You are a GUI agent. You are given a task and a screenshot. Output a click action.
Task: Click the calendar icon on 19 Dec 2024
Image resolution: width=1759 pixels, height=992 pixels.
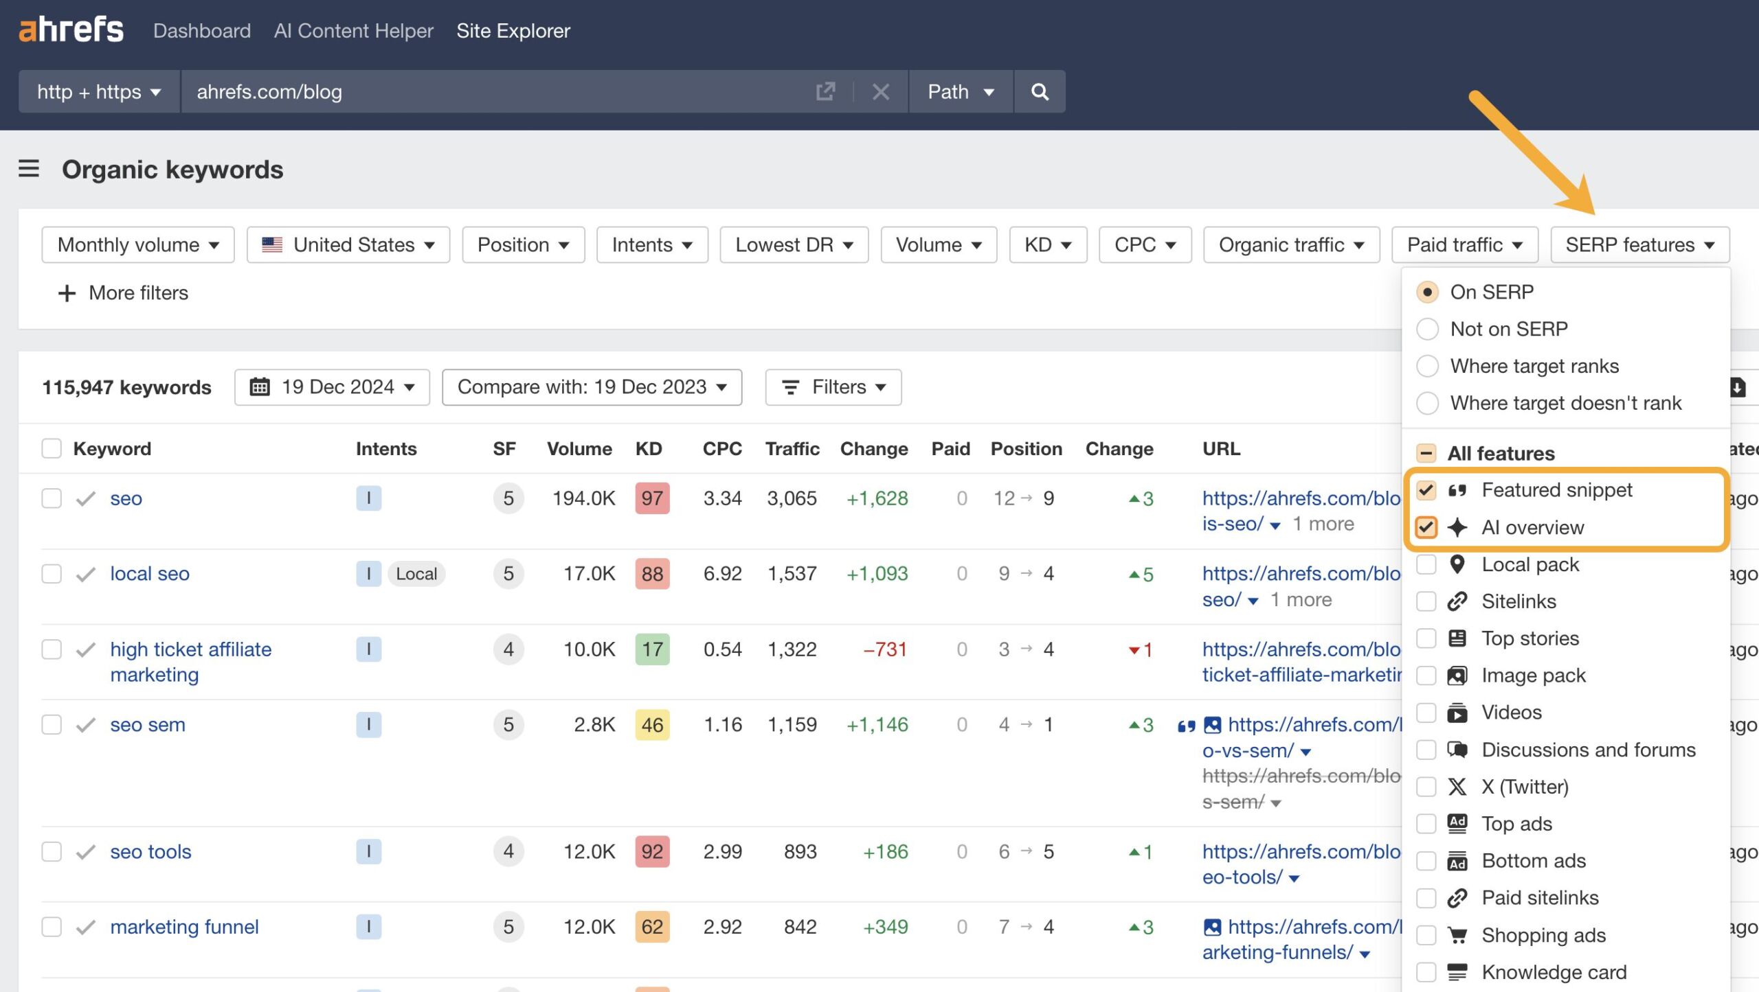click(260, 387)
